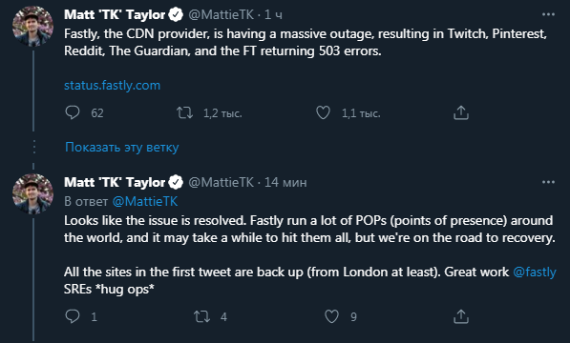570x343 pixels.
Task: Open the @fastly mention link
Action: coord(535,272)
